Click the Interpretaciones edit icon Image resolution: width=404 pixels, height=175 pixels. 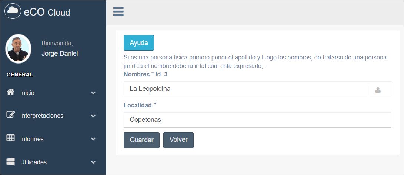(x=11, y=115)
